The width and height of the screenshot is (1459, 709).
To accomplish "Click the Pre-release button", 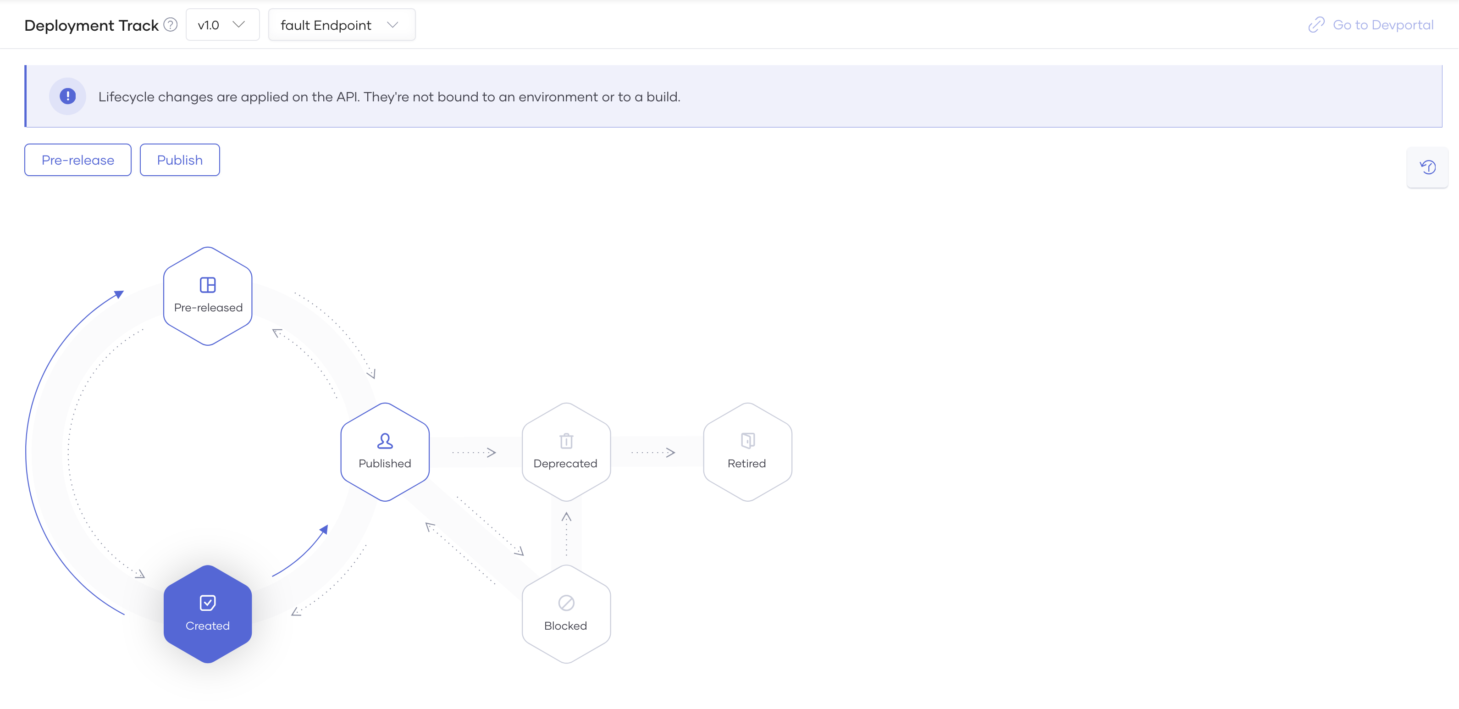I will coord(77,160).
